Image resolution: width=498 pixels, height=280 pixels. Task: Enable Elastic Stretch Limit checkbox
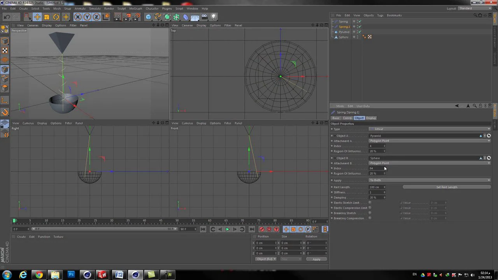pos(370,203)
